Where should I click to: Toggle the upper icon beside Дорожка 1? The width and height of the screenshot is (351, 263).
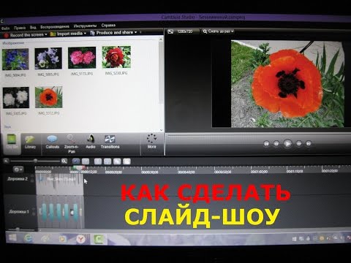34,209
